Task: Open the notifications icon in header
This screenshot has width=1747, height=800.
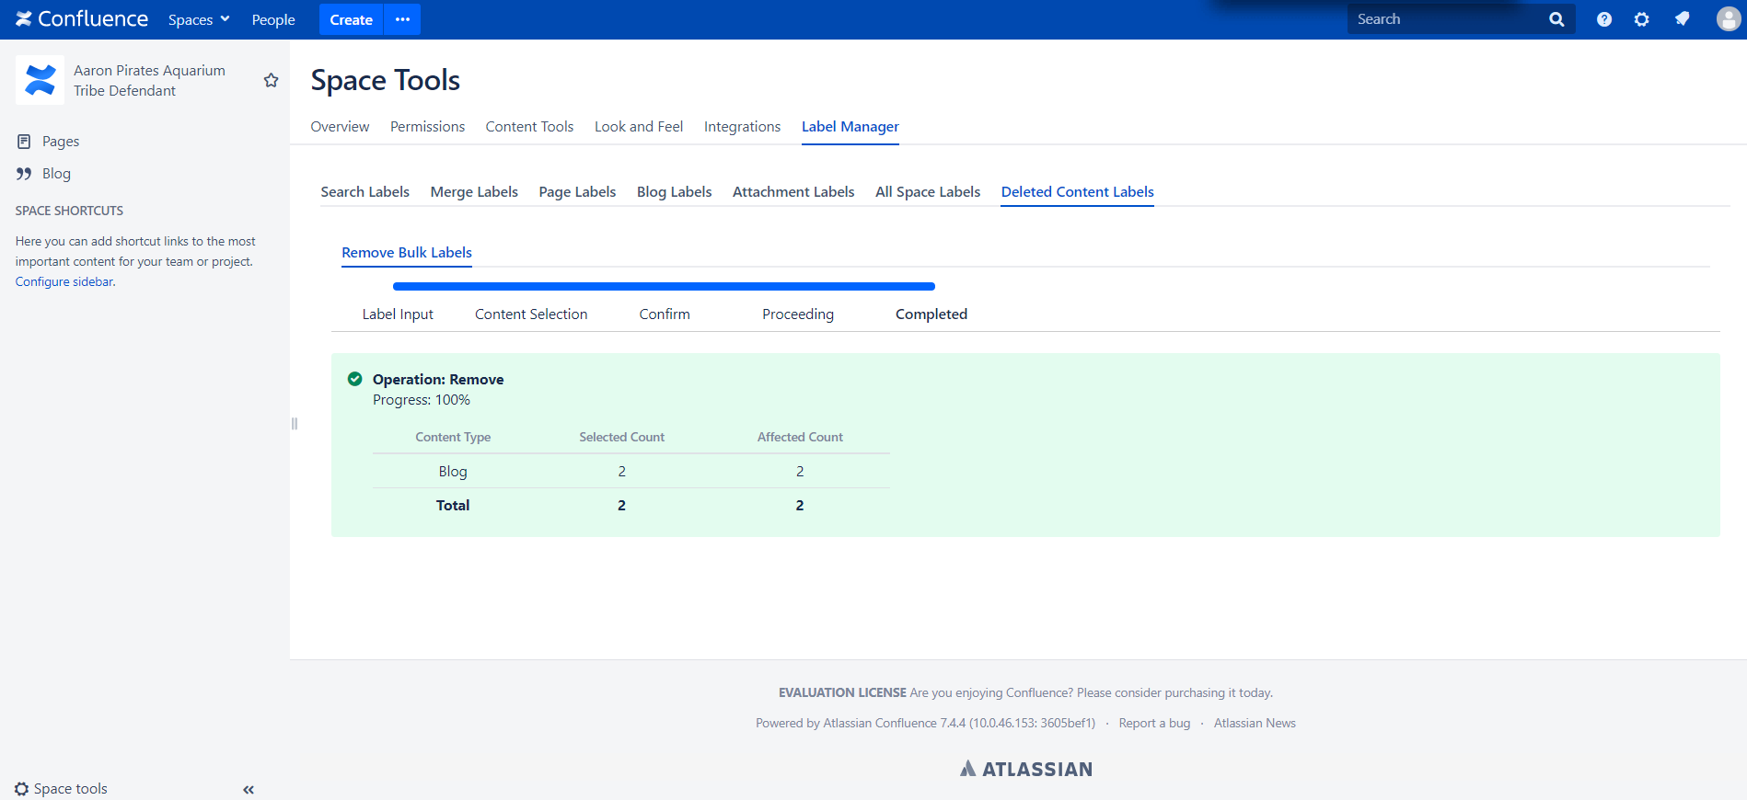Action: coord(1682,19)
